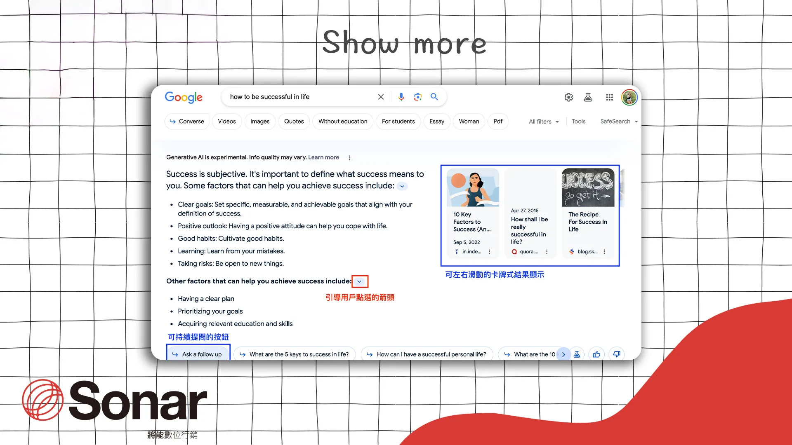
Task: Open '10 Key Factors to Success' card
Action: coord(473,213)
